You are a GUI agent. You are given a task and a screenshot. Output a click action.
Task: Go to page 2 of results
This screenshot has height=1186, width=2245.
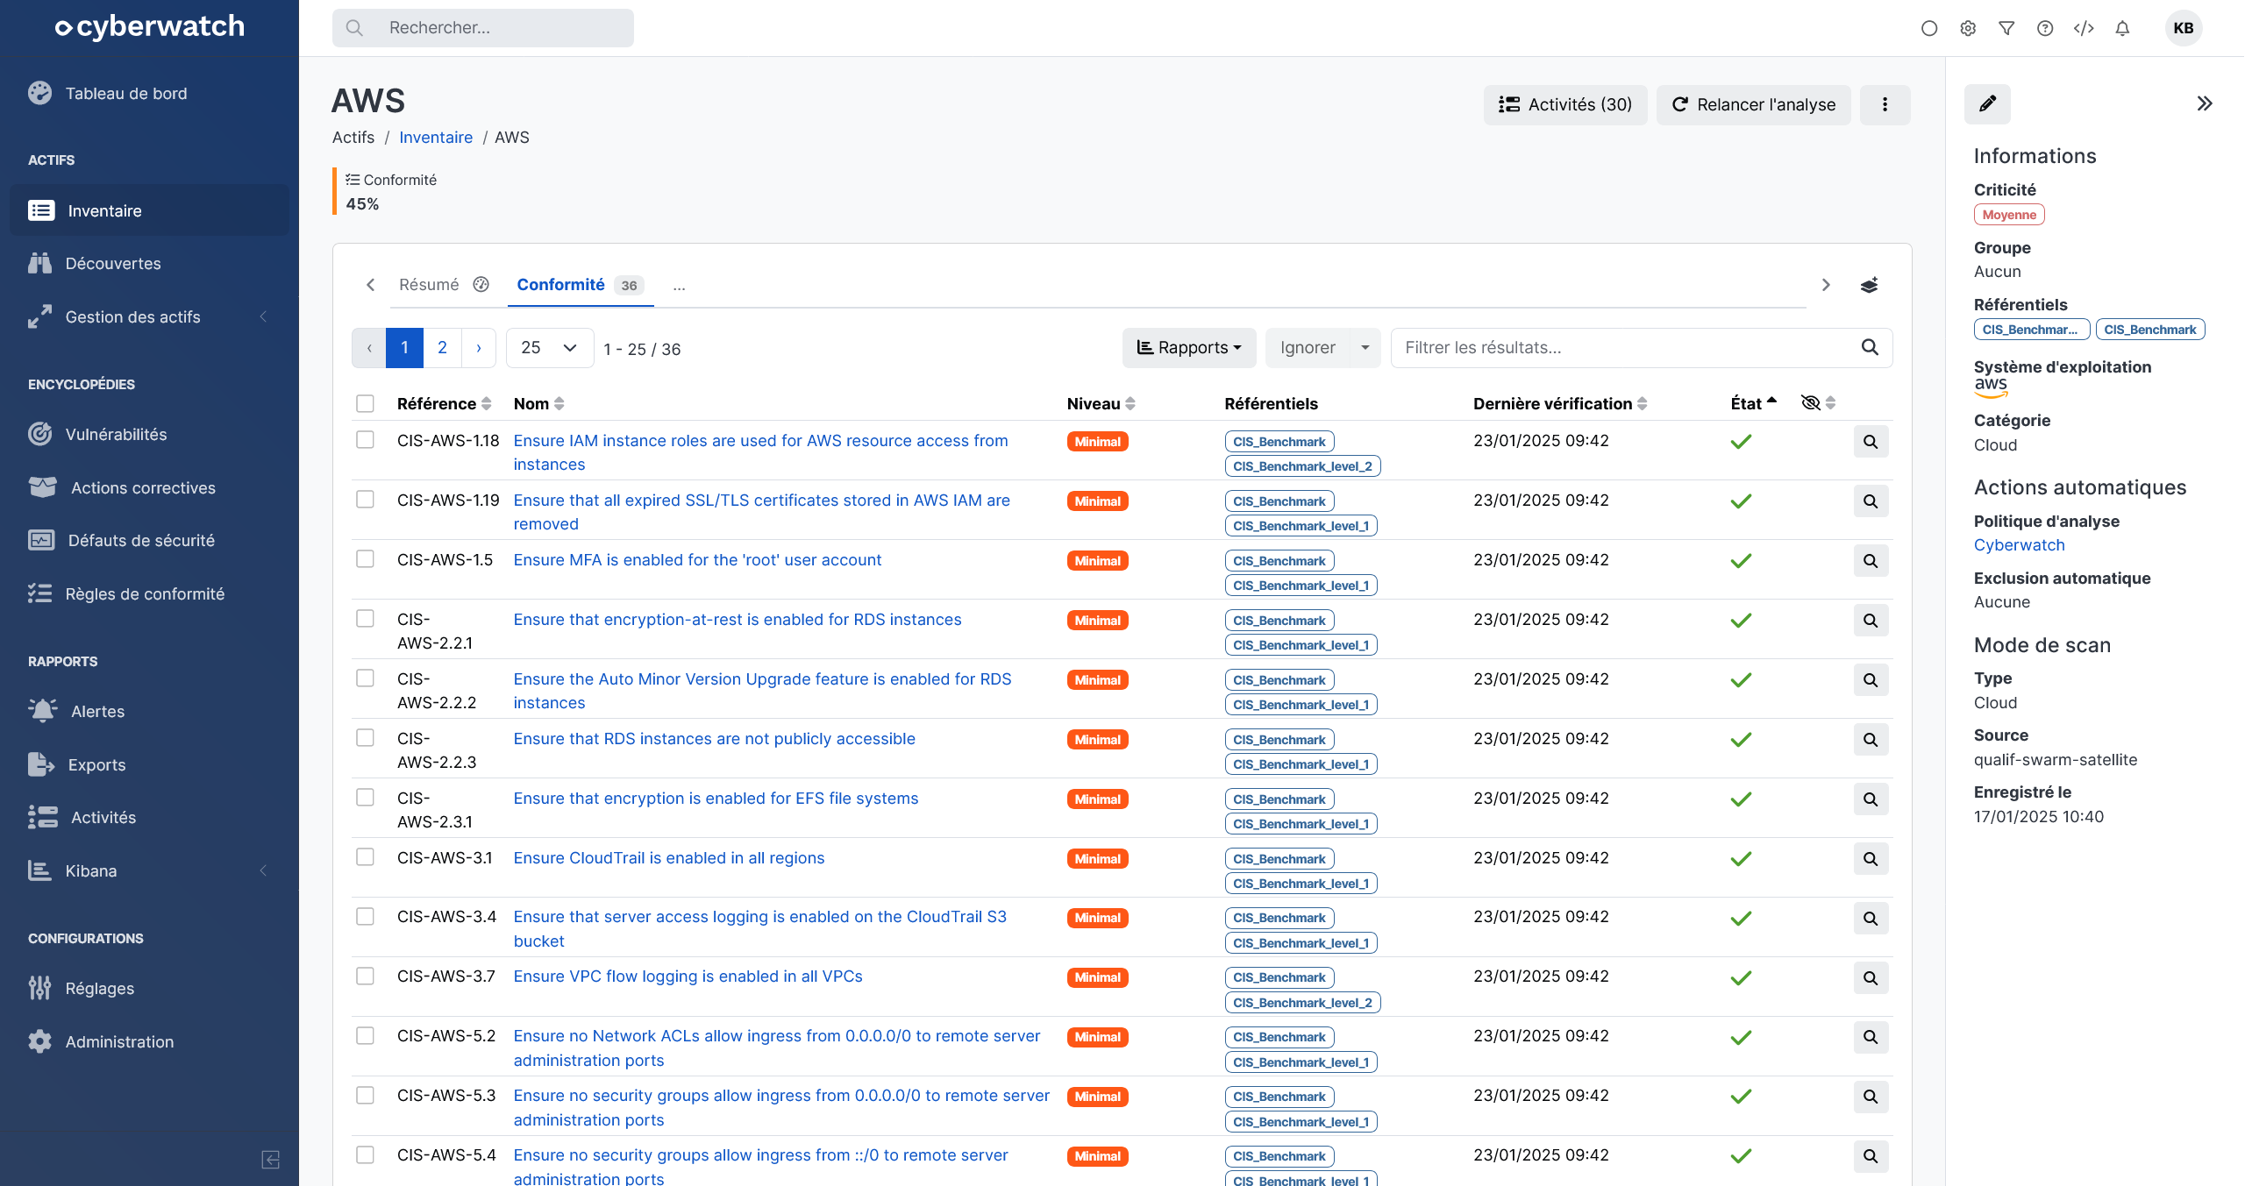(x=442, y=348)
